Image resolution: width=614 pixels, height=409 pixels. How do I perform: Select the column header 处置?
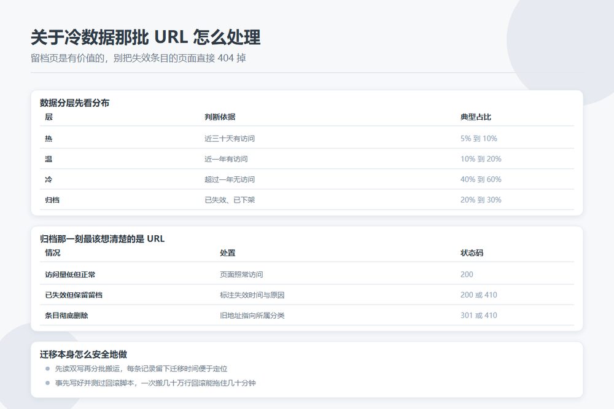click(228, 252)
